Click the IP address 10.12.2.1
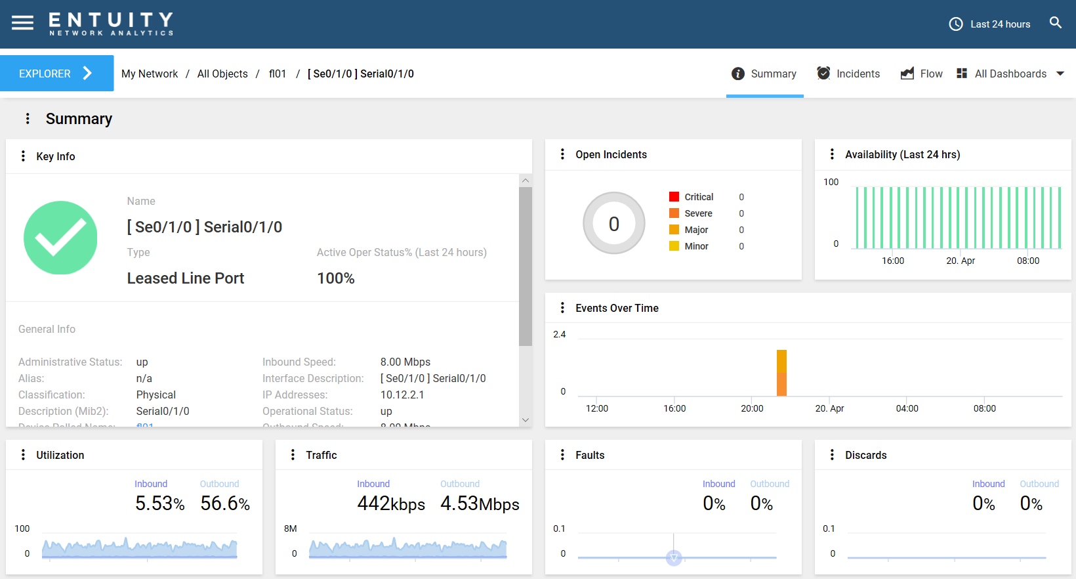1076x579 pixels. coord(402,395)
